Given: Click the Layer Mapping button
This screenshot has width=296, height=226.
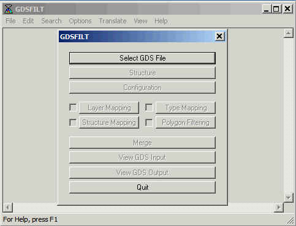Looking at the screenshot, I should click(109, 108).
